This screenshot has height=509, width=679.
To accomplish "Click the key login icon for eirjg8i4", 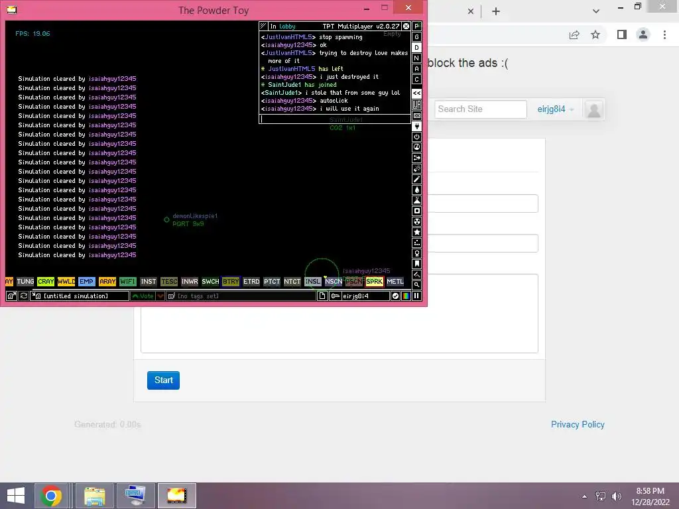I will coord(335,296).
